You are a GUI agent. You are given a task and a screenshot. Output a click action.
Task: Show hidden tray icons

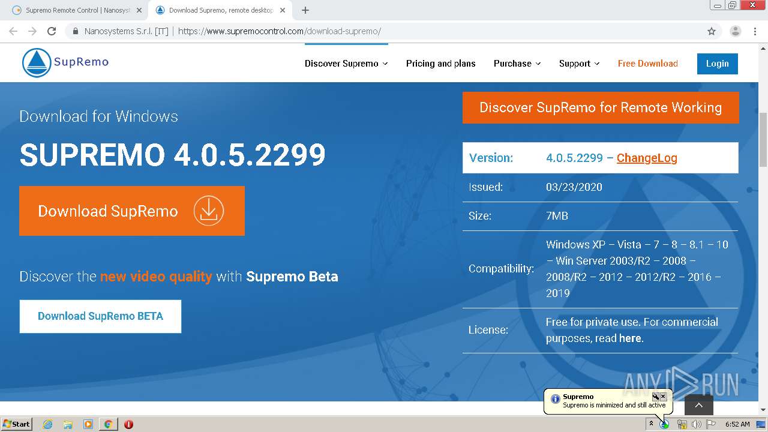tap(651, 424)
